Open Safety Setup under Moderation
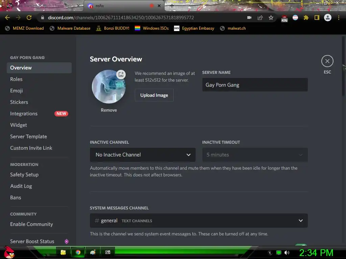 point(39,174)
